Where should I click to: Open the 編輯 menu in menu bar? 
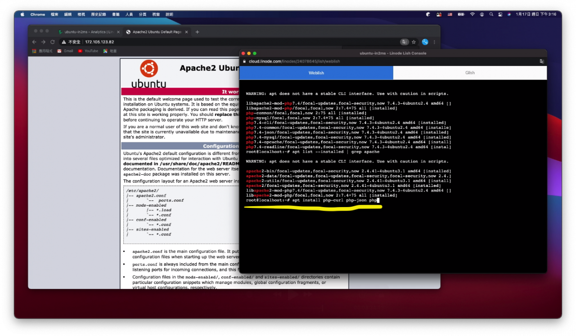68,14
